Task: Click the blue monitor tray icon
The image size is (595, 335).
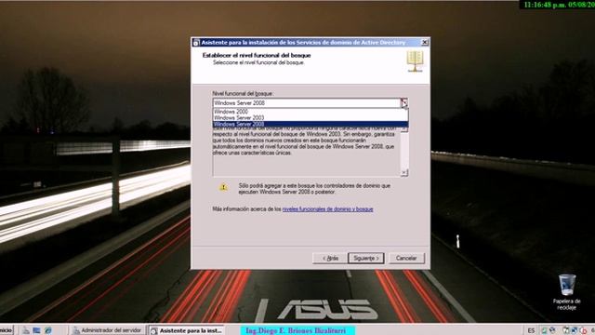Action: pos(575,331)
